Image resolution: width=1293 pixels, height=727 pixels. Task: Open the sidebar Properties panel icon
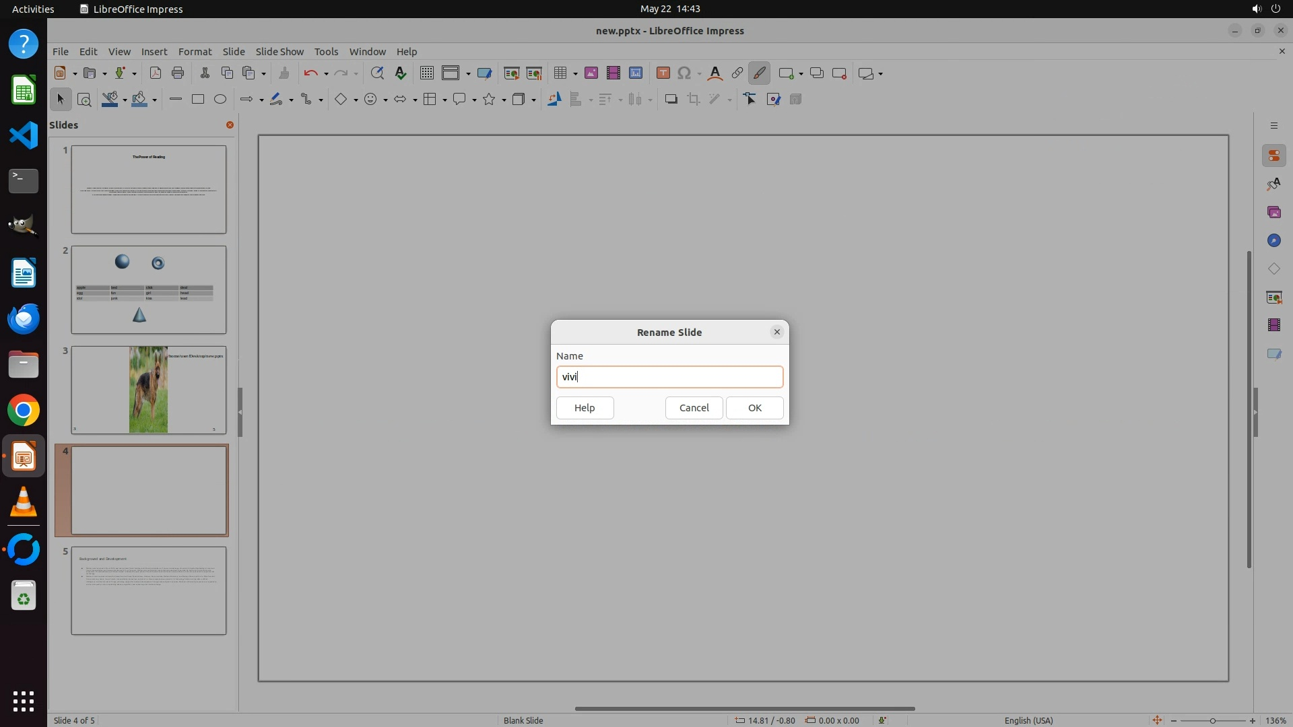(x=1273, y=156)
